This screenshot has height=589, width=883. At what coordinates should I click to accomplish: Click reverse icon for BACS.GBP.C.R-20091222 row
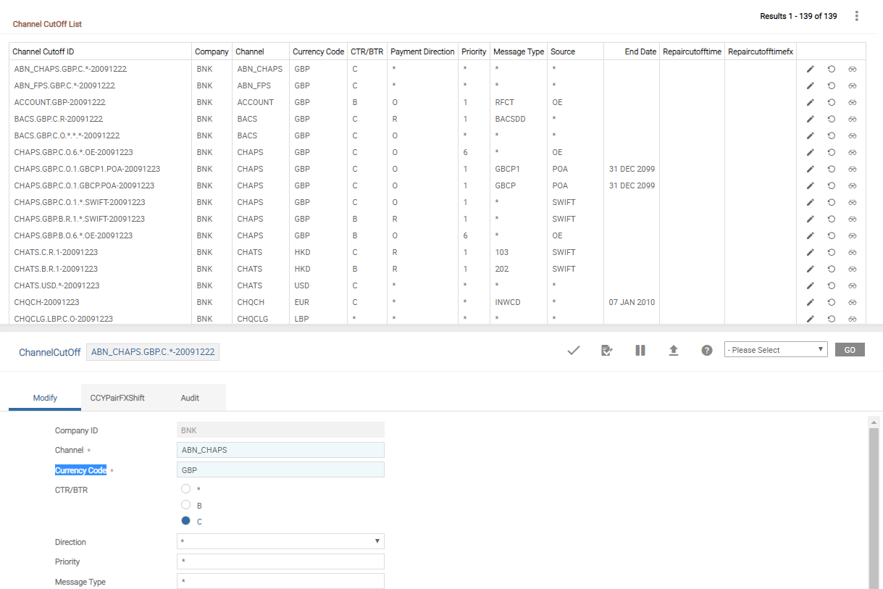(832, 119)
